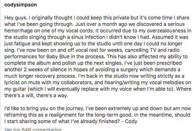Click the word "journey" in second paragraph

point(74,109)
